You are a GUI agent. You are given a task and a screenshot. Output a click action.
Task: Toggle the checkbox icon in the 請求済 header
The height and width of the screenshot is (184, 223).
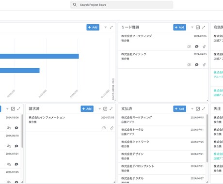(105, 109)
